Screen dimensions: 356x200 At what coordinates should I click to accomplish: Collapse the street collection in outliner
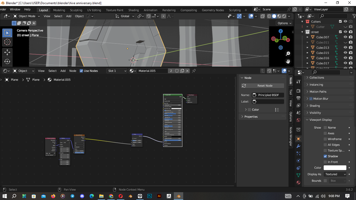[x=302, y=32]
